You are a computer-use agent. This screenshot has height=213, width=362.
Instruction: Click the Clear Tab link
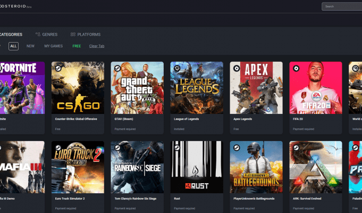pos(97,46)
